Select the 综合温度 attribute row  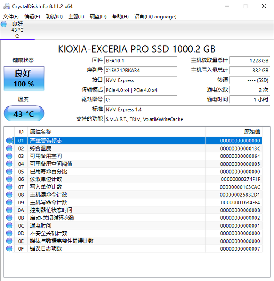click(134, 148)
